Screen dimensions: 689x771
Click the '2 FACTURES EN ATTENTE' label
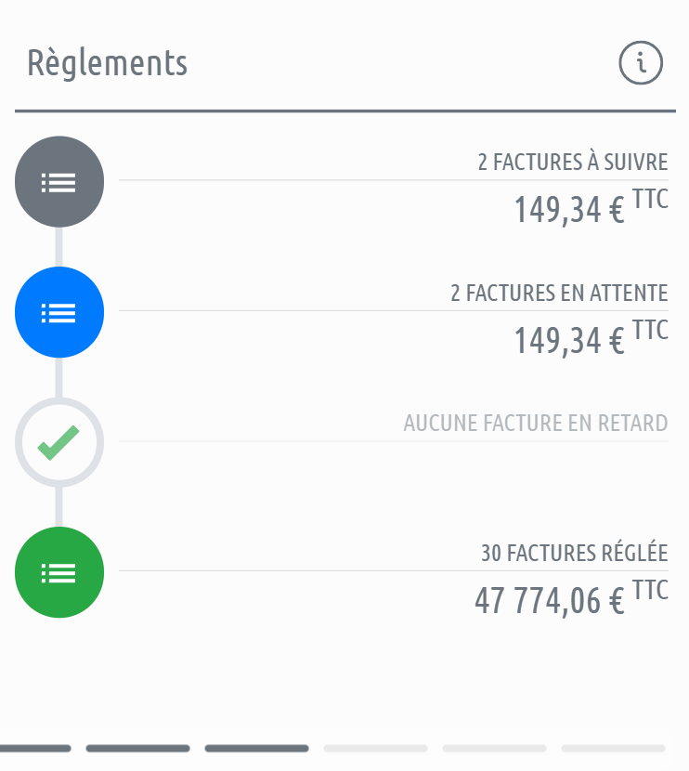coord(559,293)
